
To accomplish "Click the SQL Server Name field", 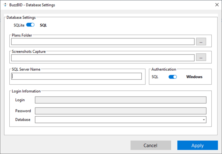I will pos(76,76).
